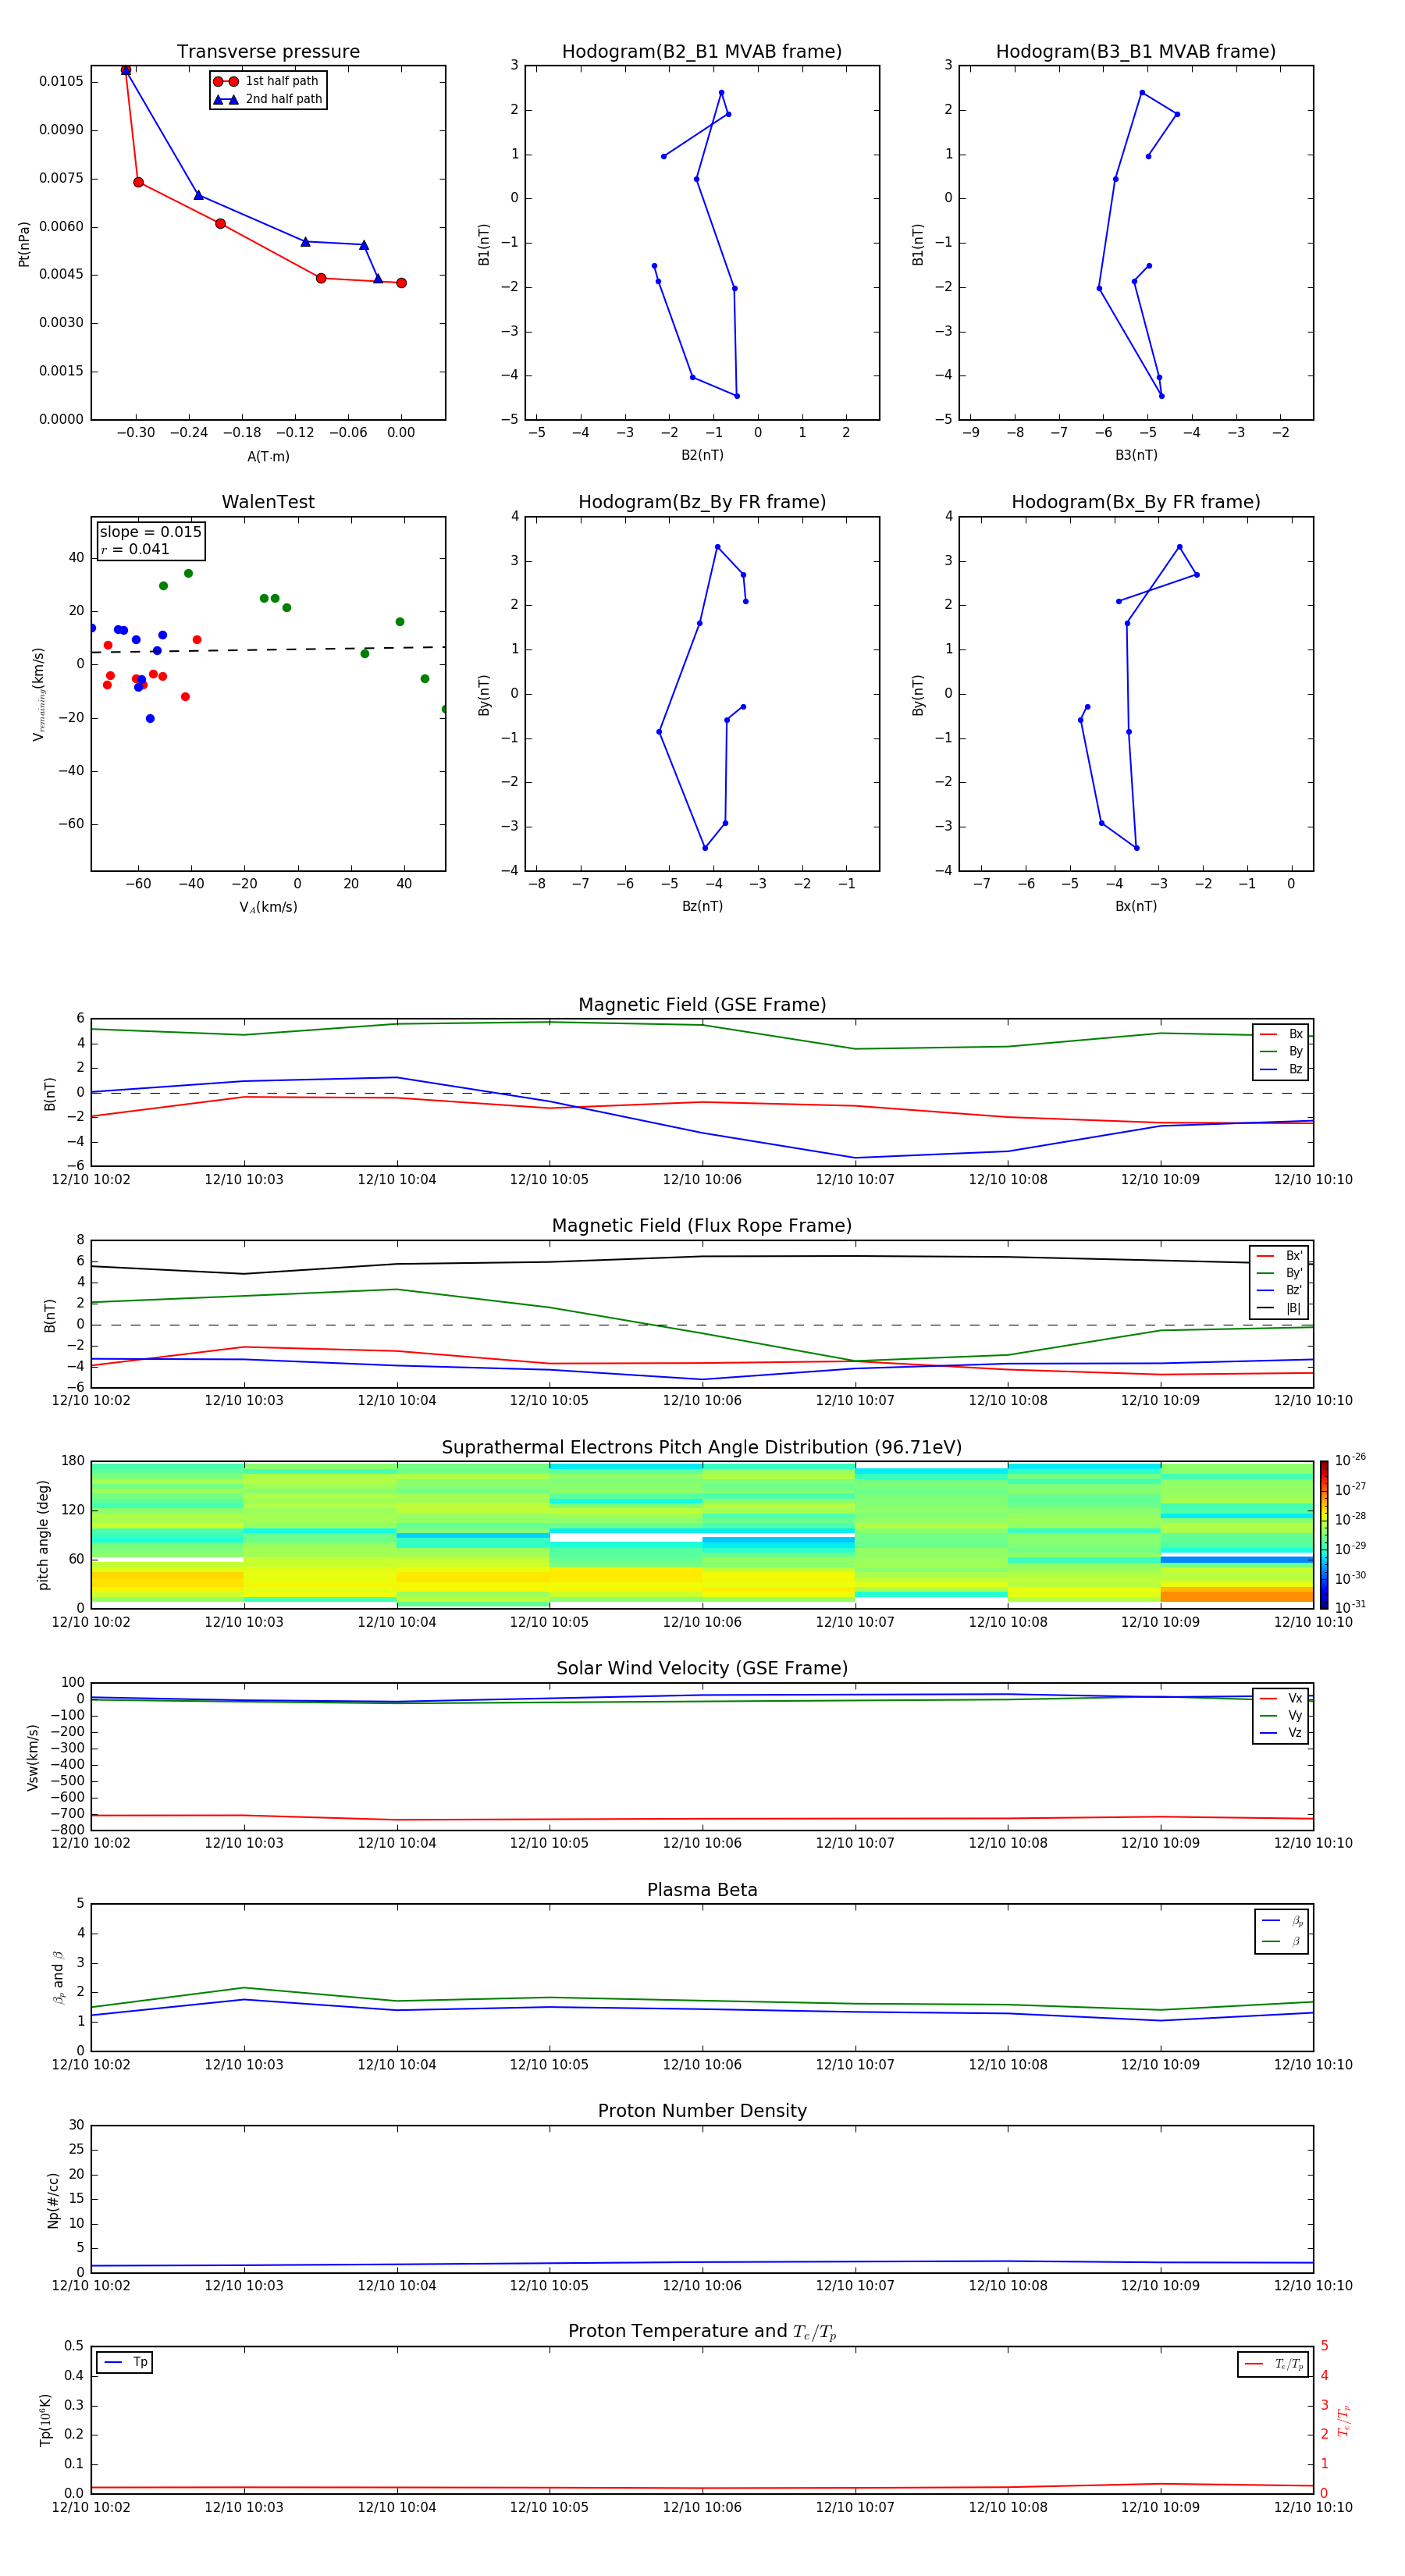The image size is (1405, 2576).
Task: Click the red Te/Tp right-hand axis label
Action: (1344, 2421)
